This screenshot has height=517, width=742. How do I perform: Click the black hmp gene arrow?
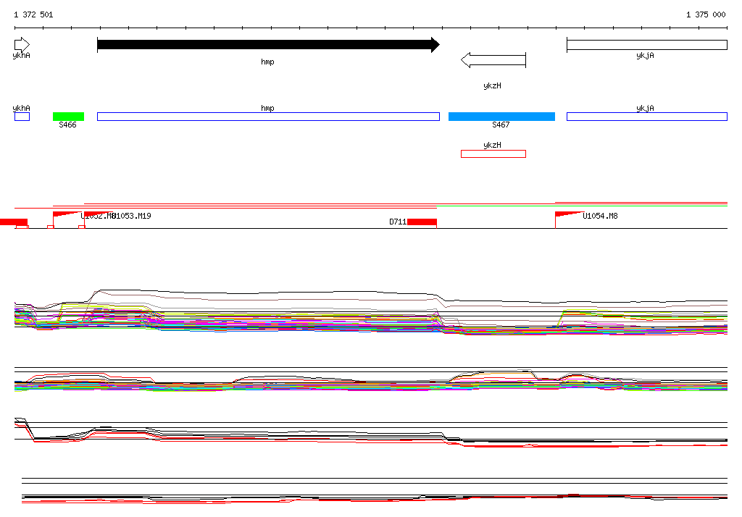click(x=268, y=45)
